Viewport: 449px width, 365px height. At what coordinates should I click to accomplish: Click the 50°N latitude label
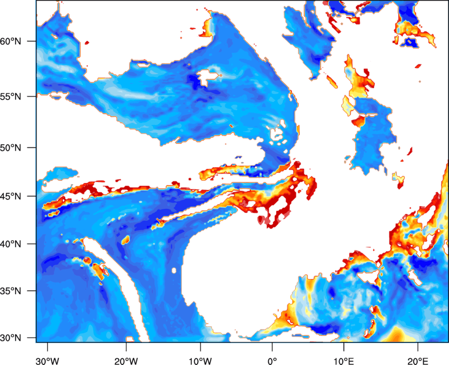[x=11, y=148]
